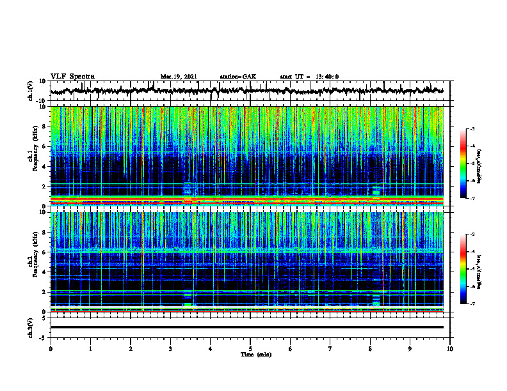This screenshot has width=507, height=391.
Task: Click time axis tick label 8 minutes
Action: (370, 349)
